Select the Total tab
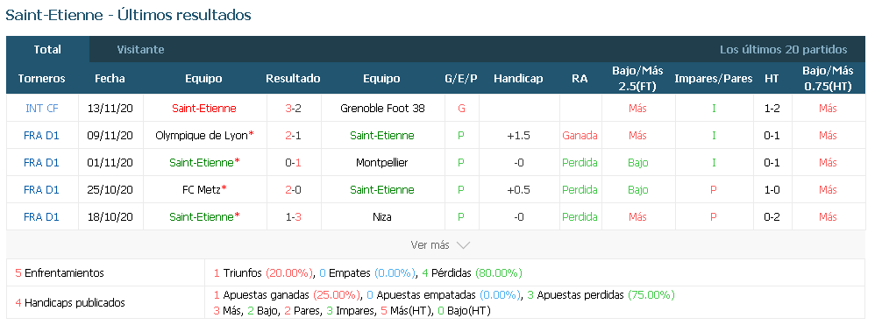The image size is (875, 325). pos(47,49)
